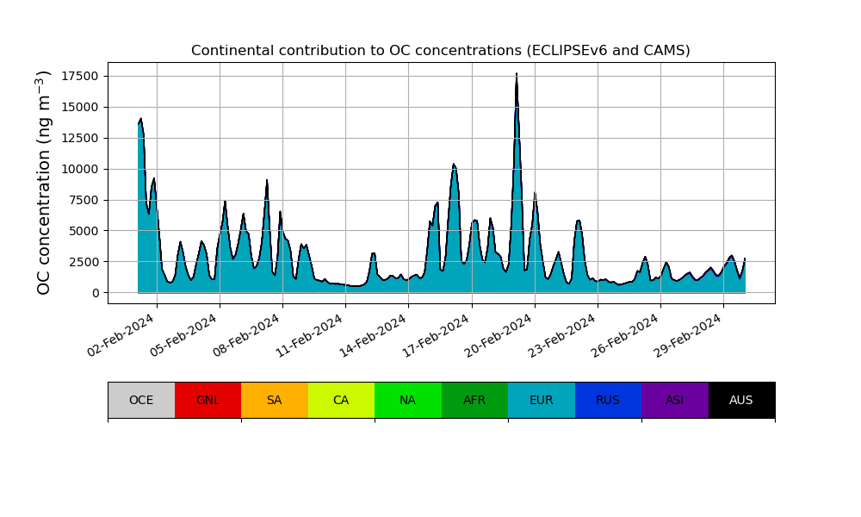The image size is (861, 517).
Task: Click the purple ASI legend swatch
Action: 674,400
